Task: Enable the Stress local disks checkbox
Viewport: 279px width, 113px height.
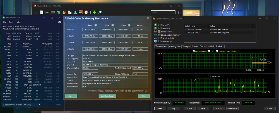Action: (159, 38)
